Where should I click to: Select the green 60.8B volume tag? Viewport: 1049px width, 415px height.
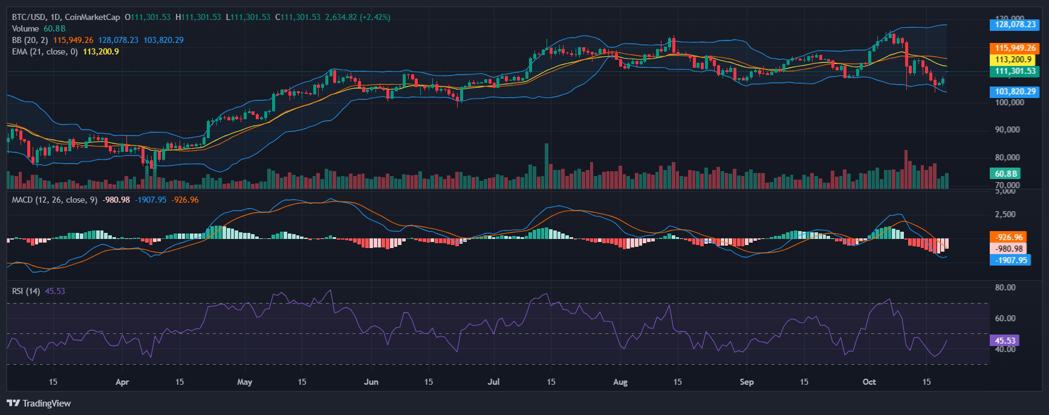(1006, 174)
